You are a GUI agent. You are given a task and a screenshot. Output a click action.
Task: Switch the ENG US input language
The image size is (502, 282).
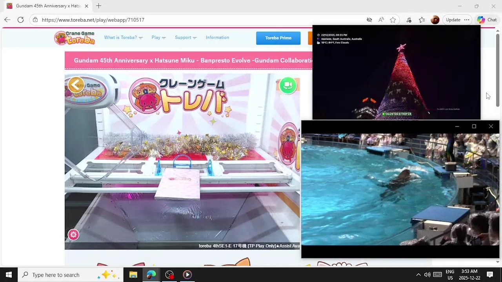coord(450,275)
